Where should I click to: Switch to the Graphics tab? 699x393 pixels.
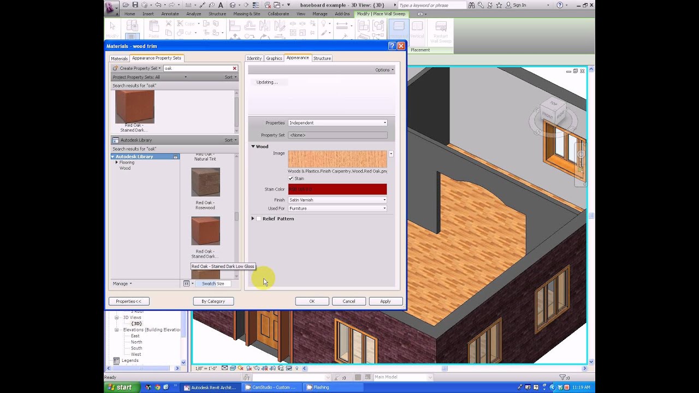pyautogui.click(x=274, y=58)
